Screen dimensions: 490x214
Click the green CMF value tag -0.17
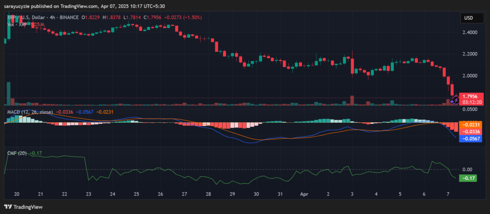(467, 178)
